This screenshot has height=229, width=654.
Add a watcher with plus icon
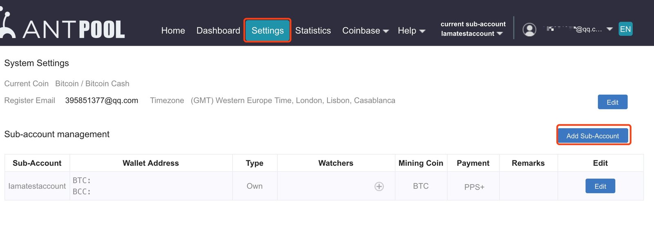tap(379, 187)
